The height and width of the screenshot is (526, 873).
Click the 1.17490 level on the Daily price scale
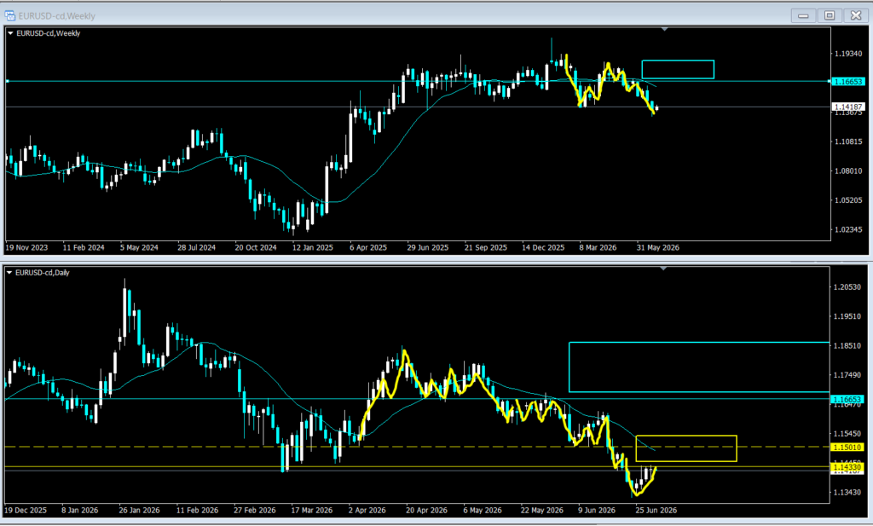tap(847, 374)
